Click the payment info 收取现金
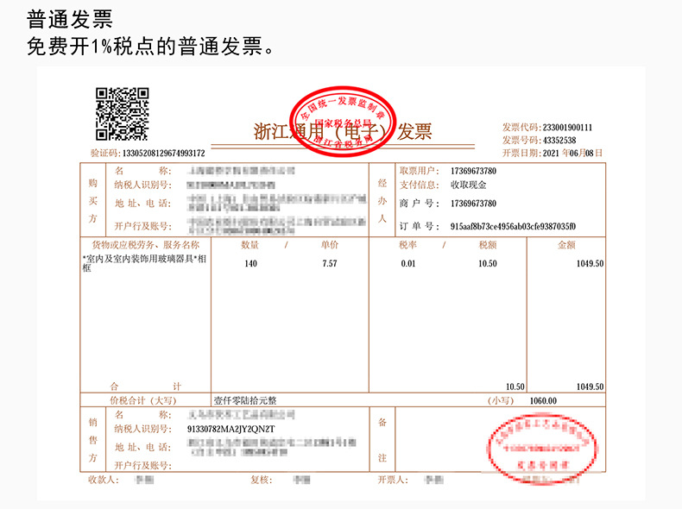 (x=469, y=185)
